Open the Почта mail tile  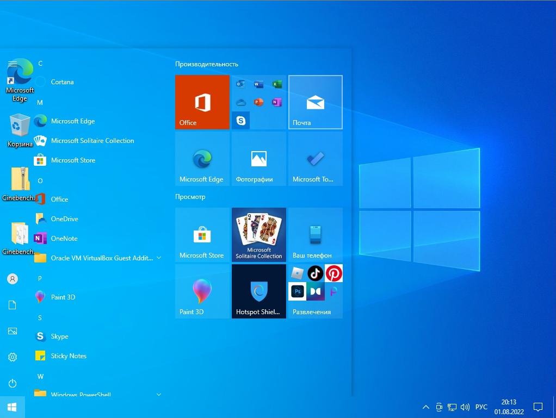click(x=315, y=102)
